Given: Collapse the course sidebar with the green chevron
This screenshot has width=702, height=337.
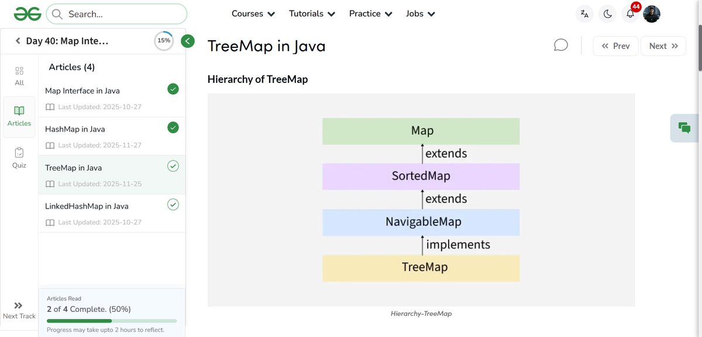Looking at the screenshot, I should 187,41.
